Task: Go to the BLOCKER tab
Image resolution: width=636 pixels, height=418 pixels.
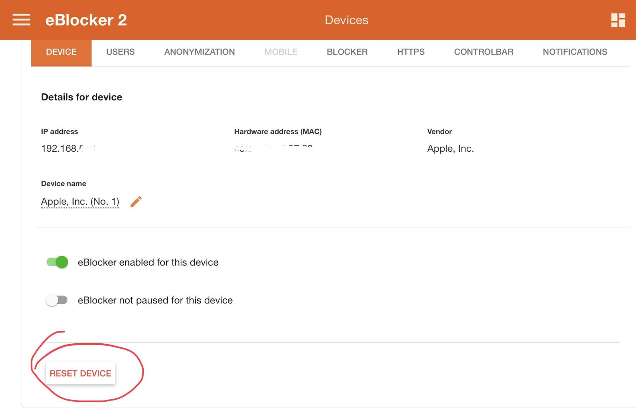Action: 347,52
